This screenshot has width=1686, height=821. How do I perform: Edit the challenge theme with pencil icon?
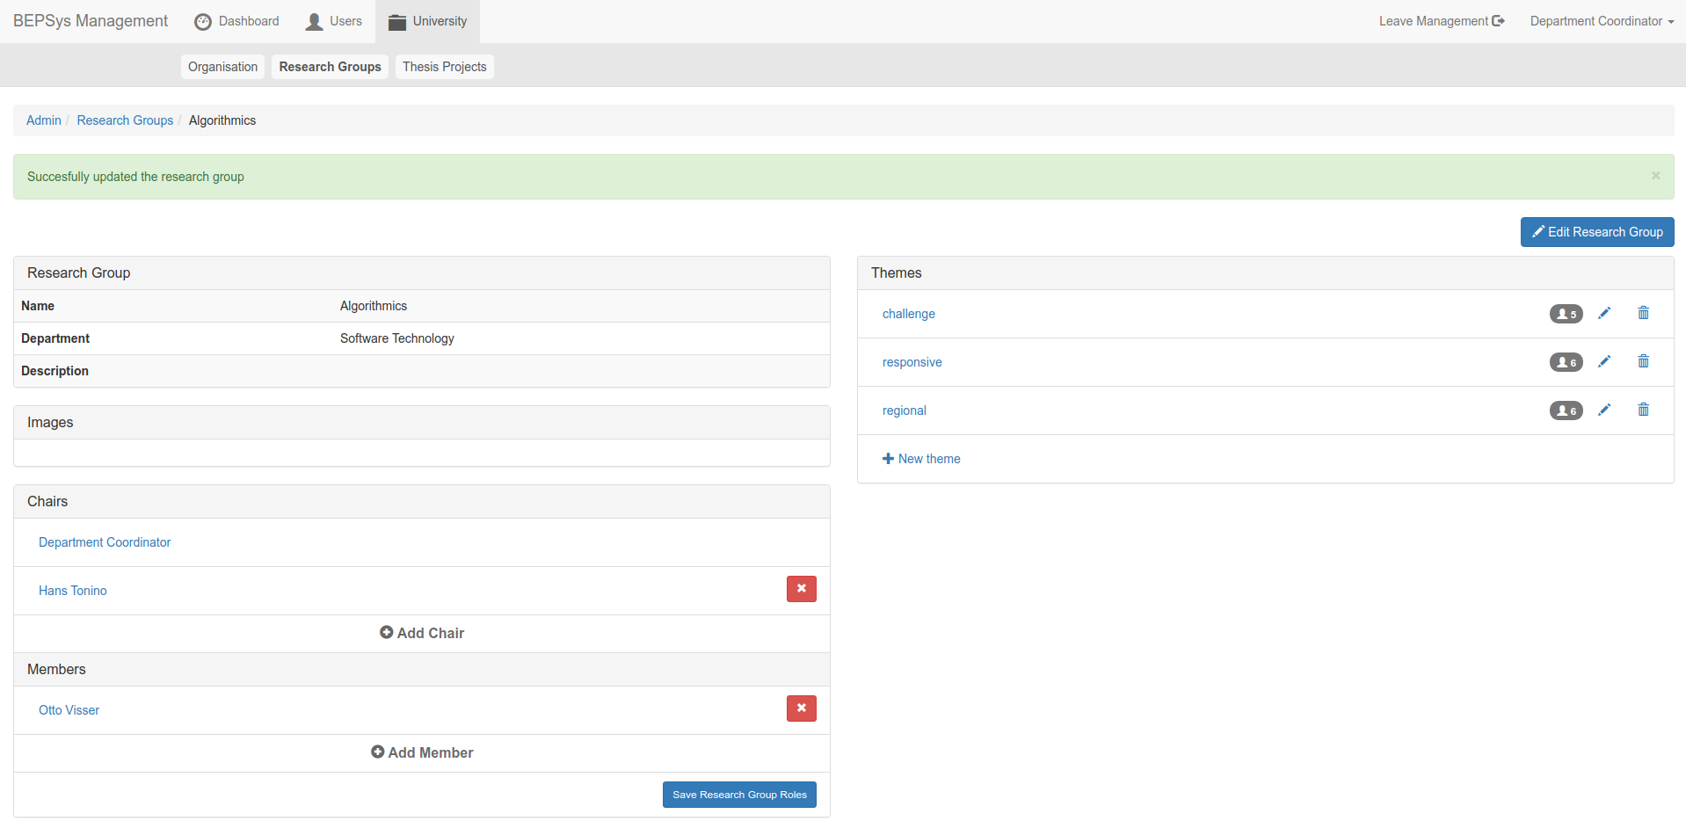pyautogui.click(x=1604, y=313)
